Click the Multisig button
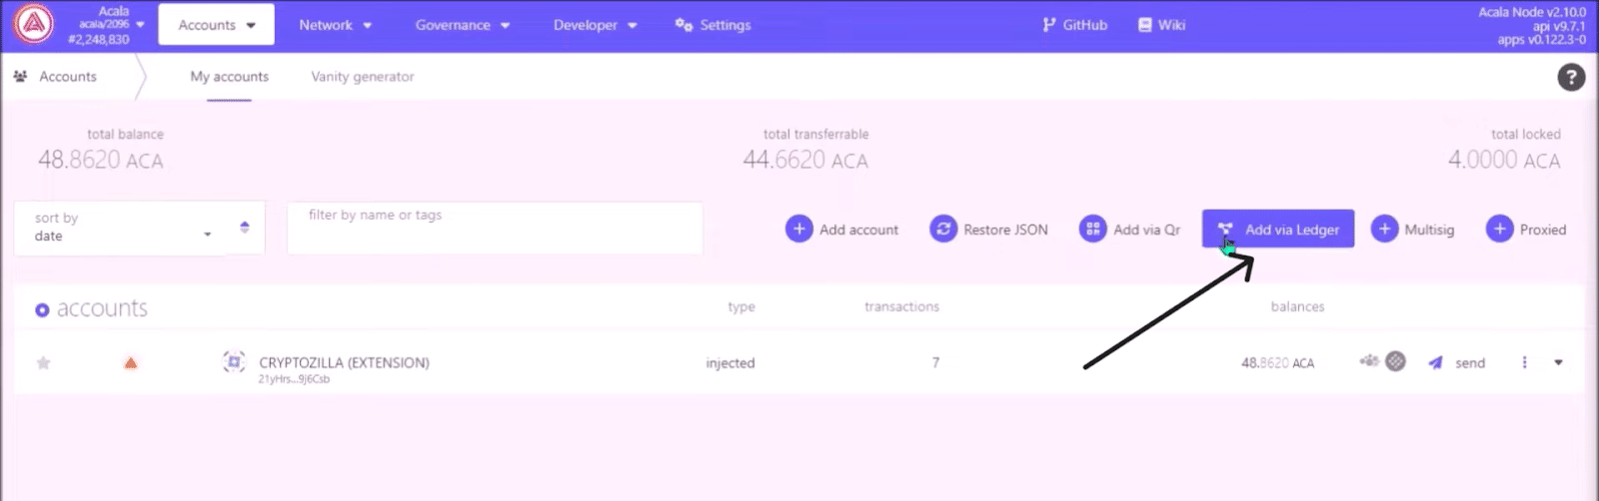Image resolution: width=1599 pixels, height=501 pixels. tap(1413, 230)
